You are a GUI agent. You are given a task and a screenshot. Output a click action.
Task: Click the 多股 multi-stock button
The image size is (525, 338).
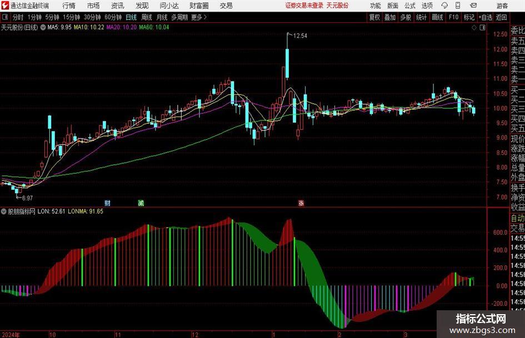406,17
